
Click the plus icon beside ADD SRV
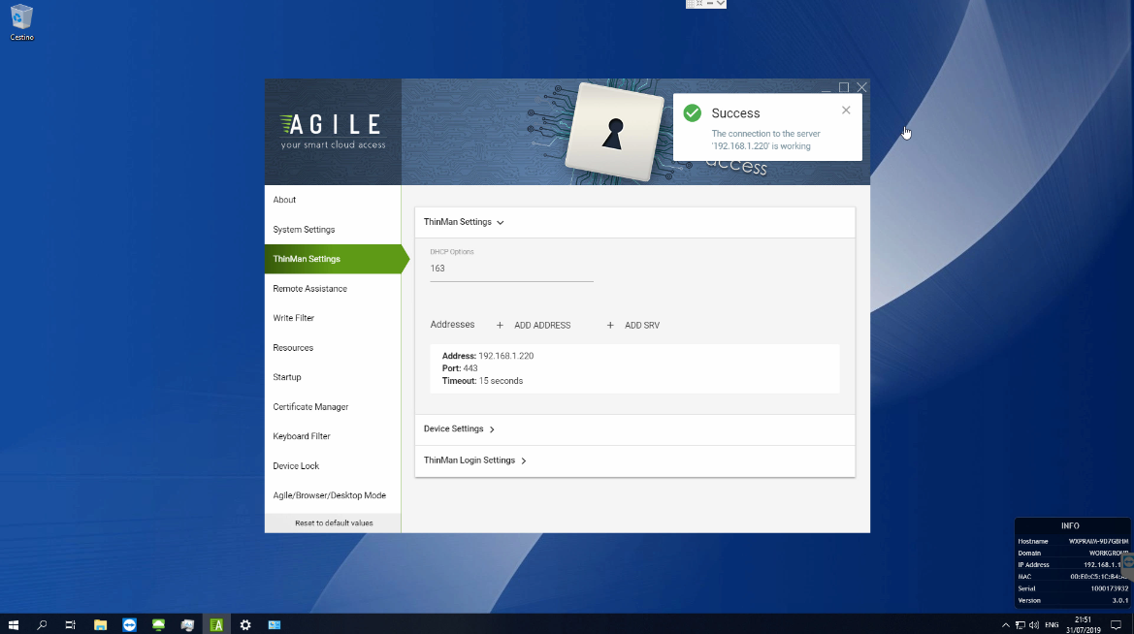(x=610, y=326)
